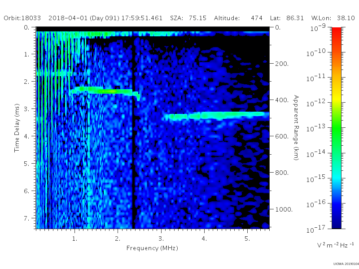Click the SZA value '75.15'
This screenshot has height=269, width=359.
[197, 18]
